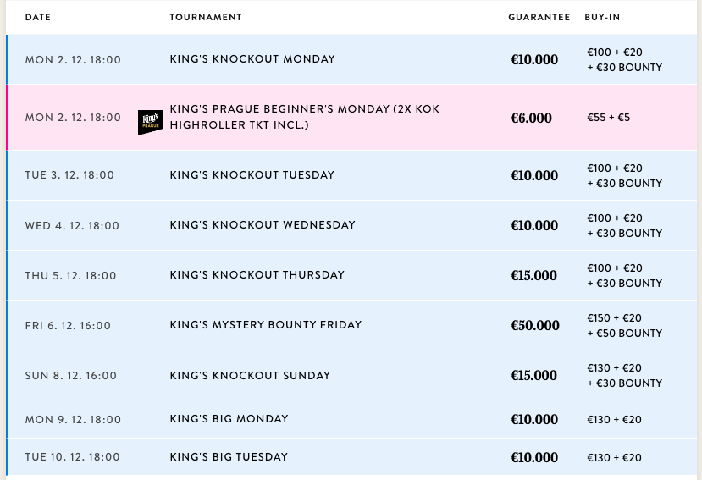Open King's Prague Beginner's Monday tournament
This screenshot has height=480, width=702.
tap(305, 117)
